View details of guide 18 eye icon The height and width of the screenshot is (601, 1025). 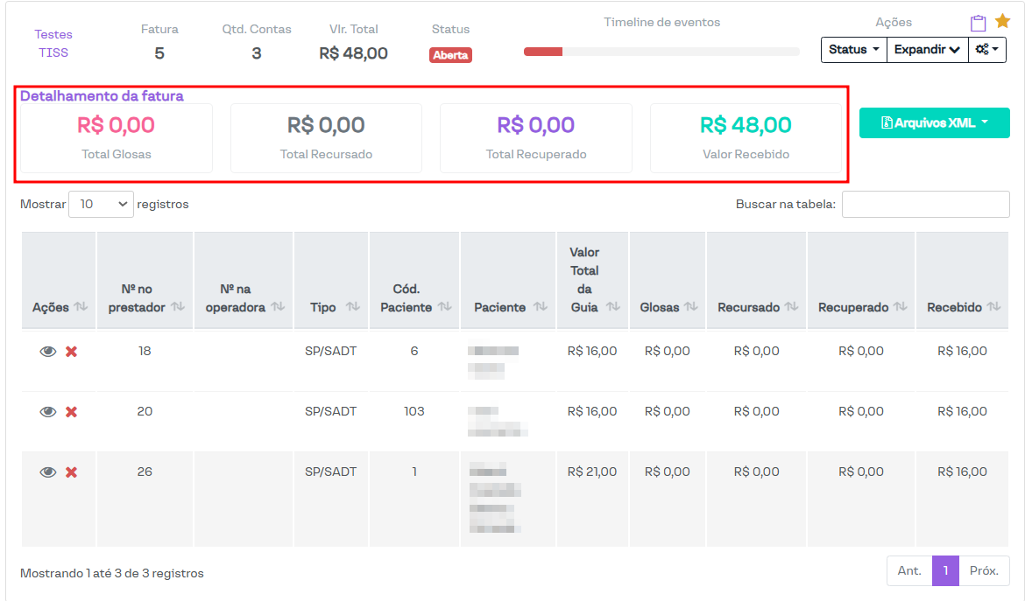coord(48,352)
